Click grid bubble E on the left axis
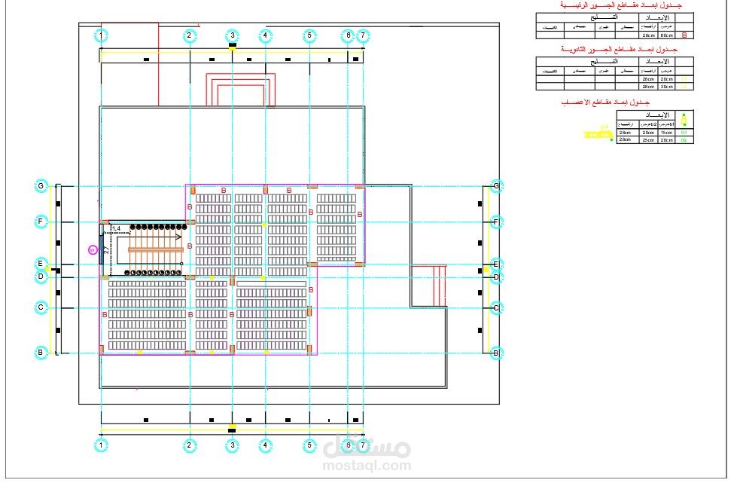This screenshot has width=734, height=483. (x=41, y=264)
